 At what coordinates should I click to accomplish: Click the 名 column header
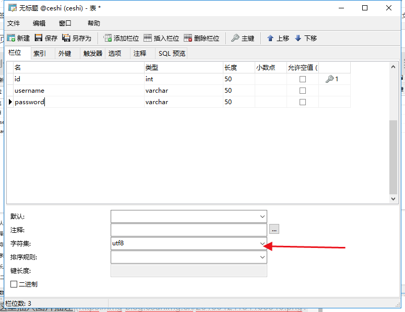(79, 68)
